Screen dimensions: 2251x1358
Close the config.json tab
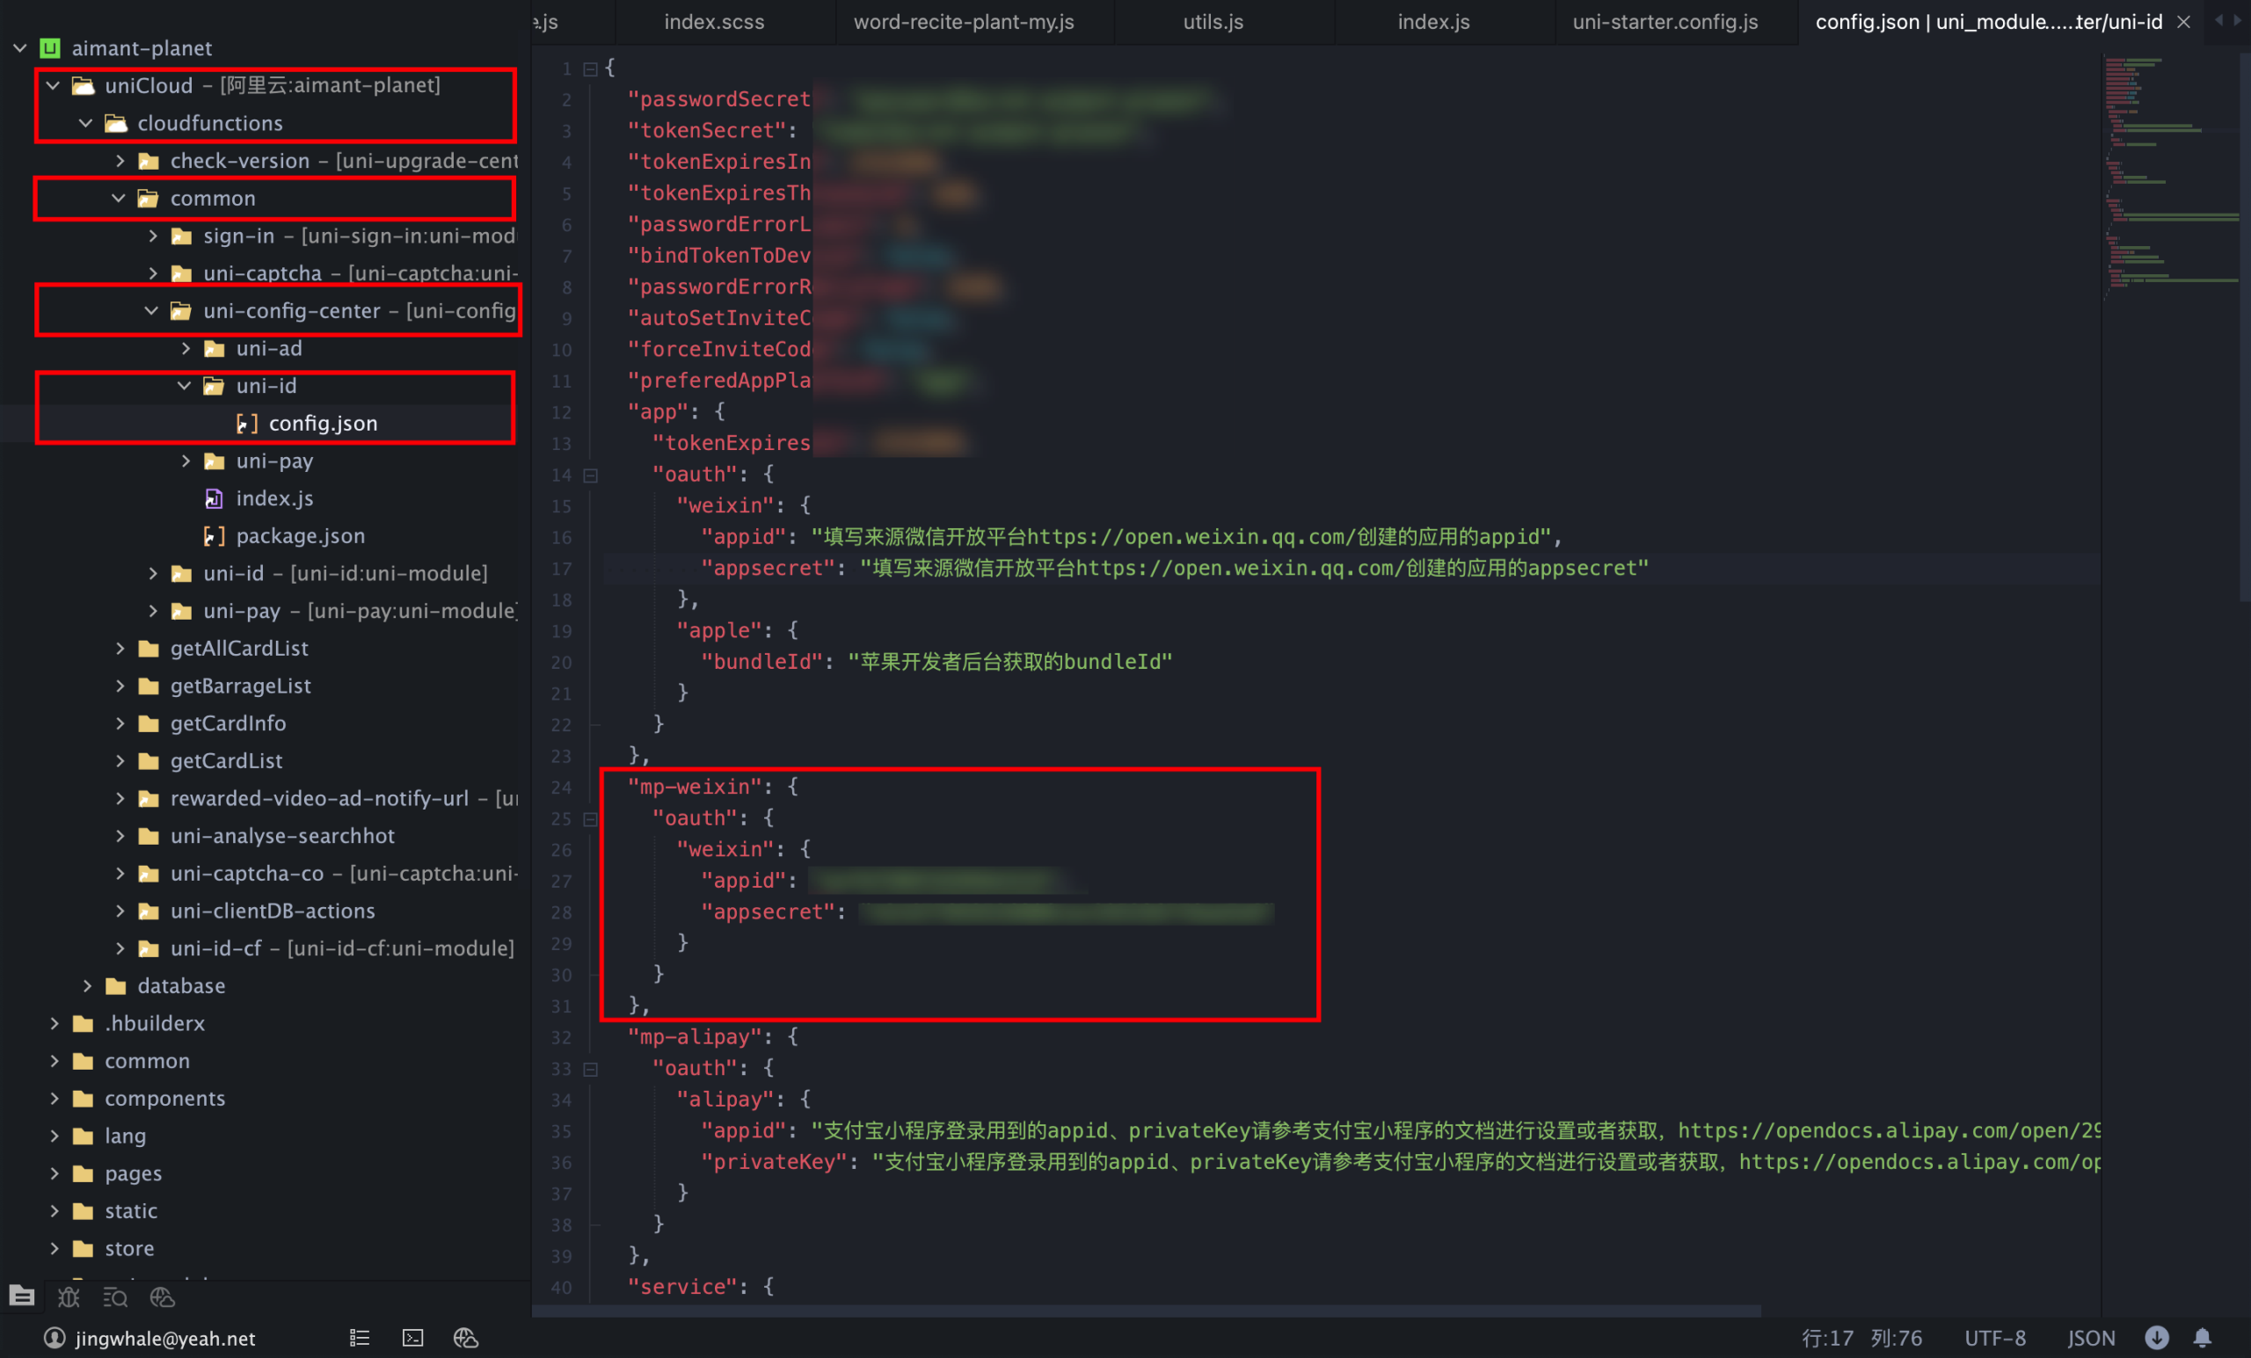(2183, 22)
